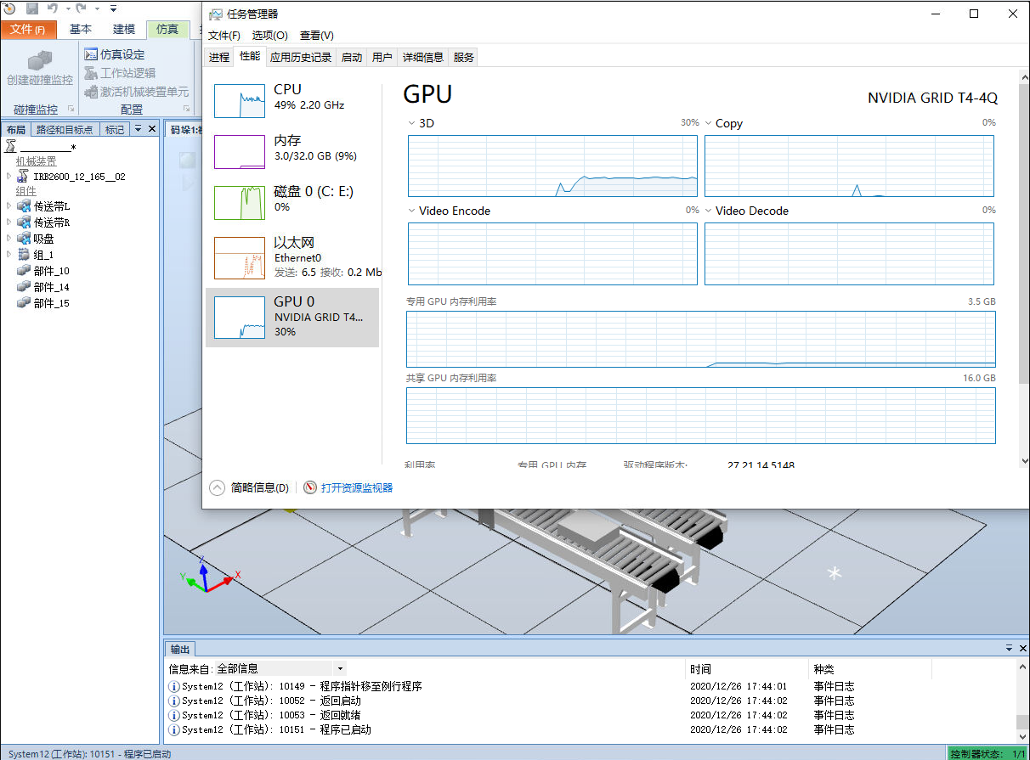
Task: Open the 信息来自 filter dropdown
Action: point(340,669)
